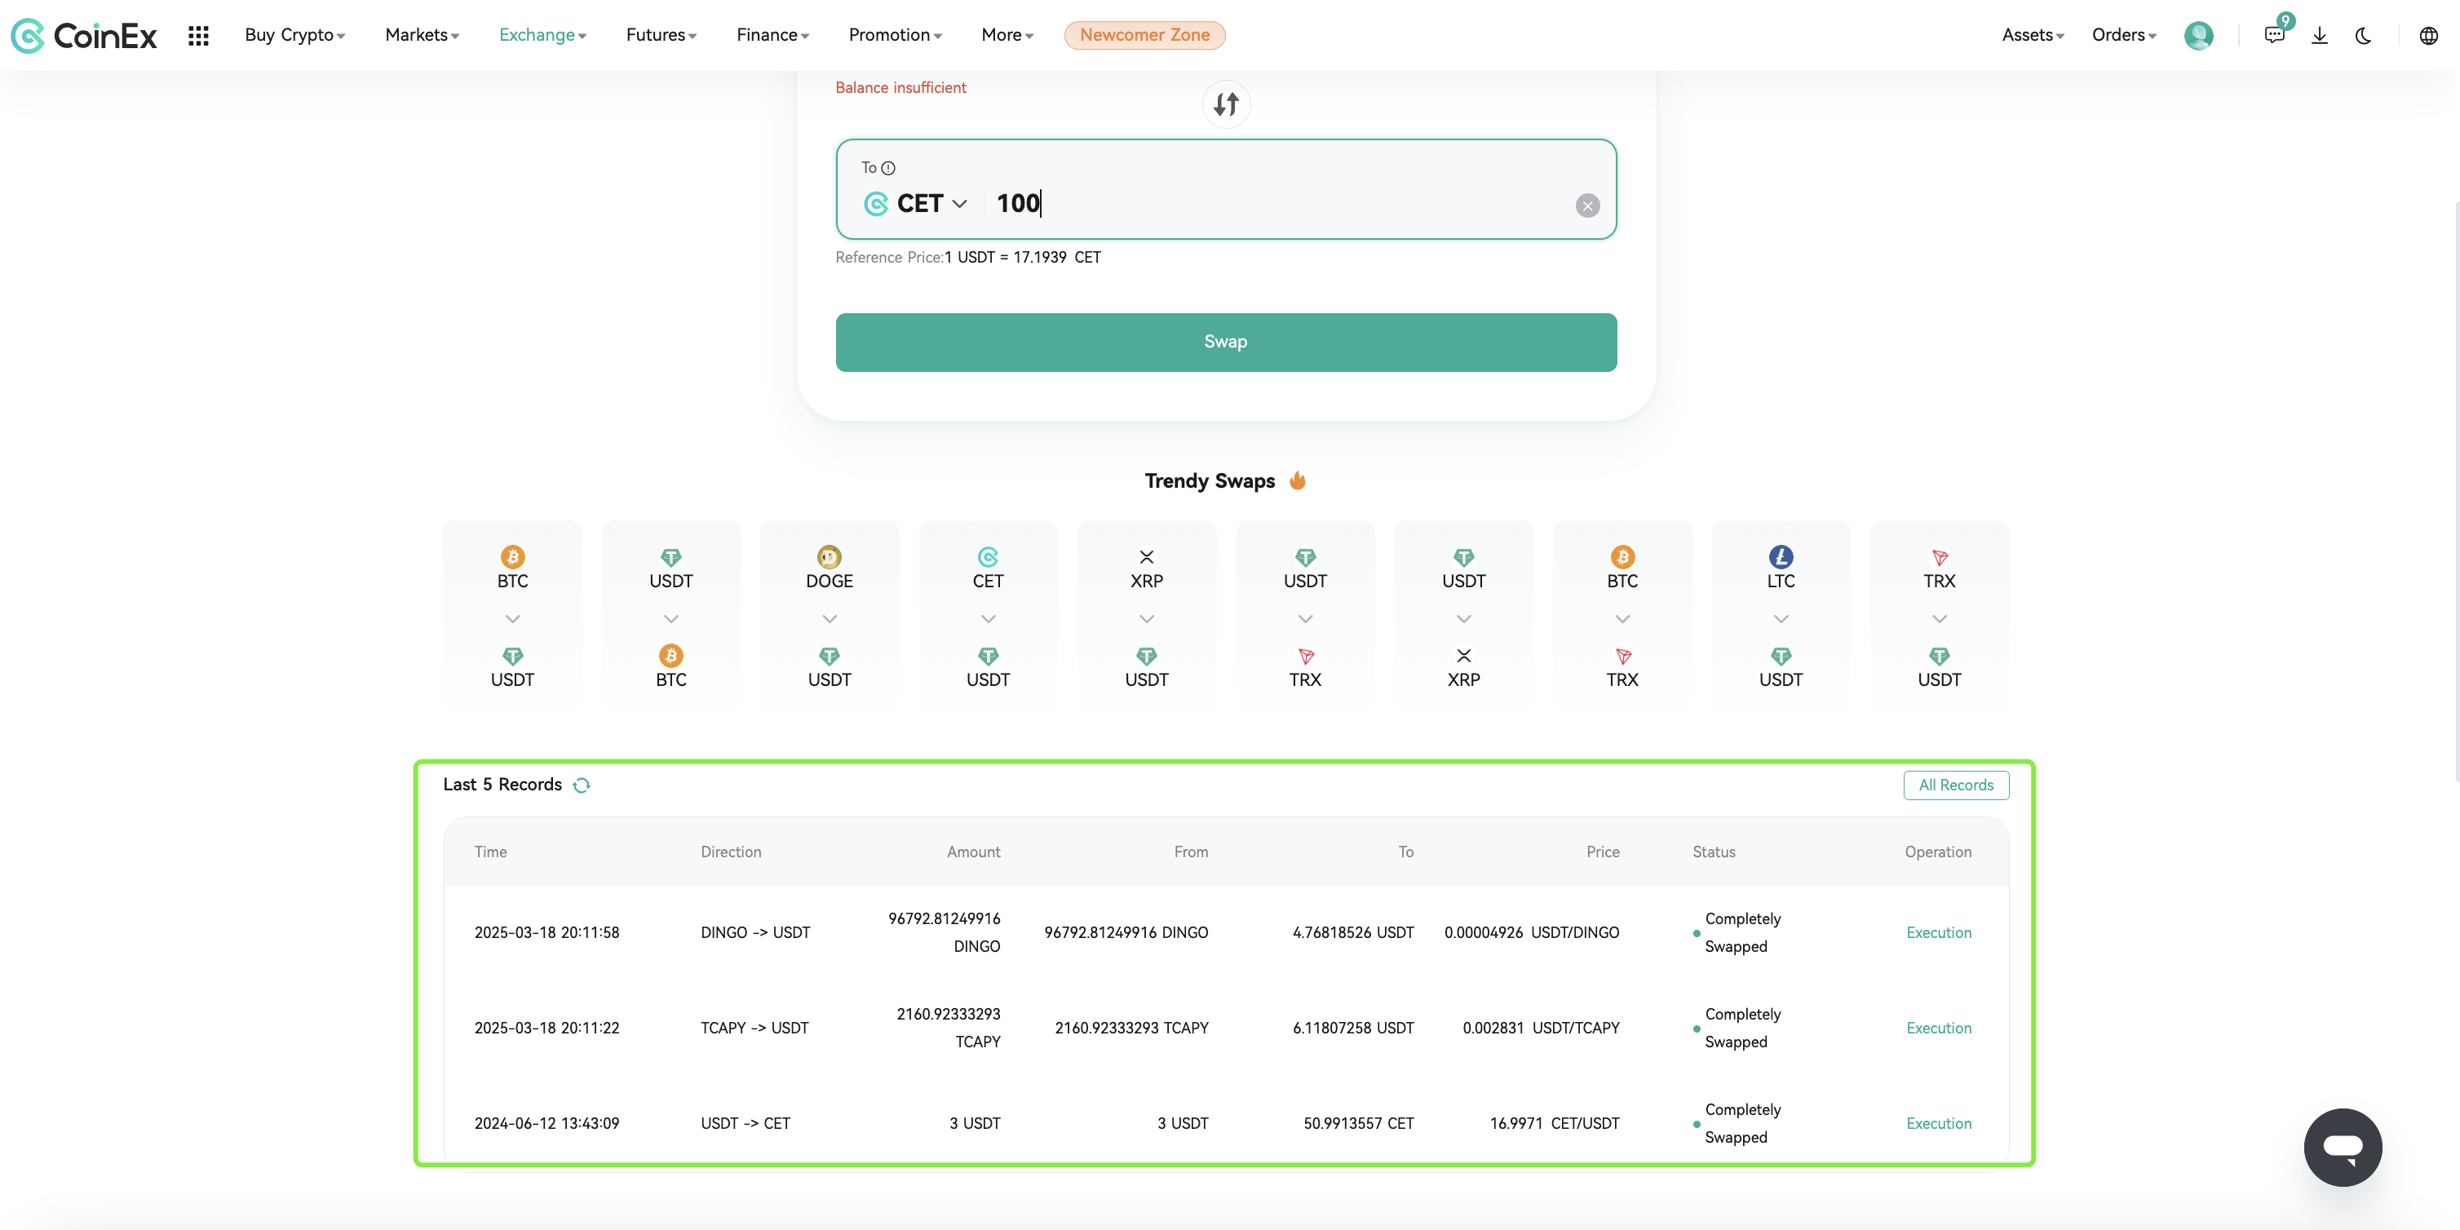The height and width of the screenshot is (1230, 2460).
Task: Open the user profile avatar
Action: tap(2198, 35)
